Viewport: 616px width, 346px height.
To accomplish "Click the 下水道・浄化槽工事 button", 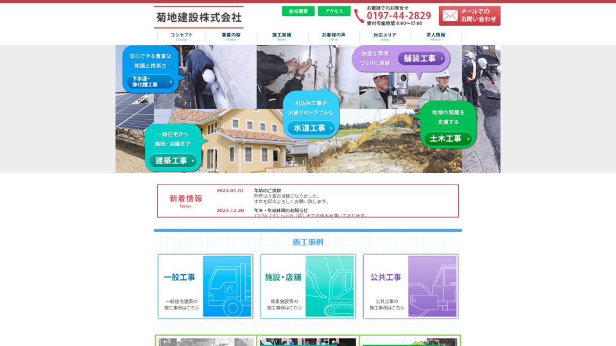I will (x=150, y=82).
